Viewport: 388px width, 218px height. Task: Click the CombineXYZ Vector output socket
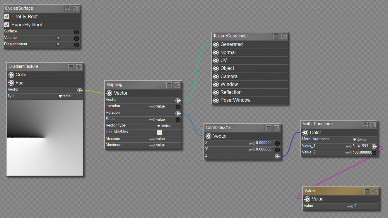pos(208,136)
